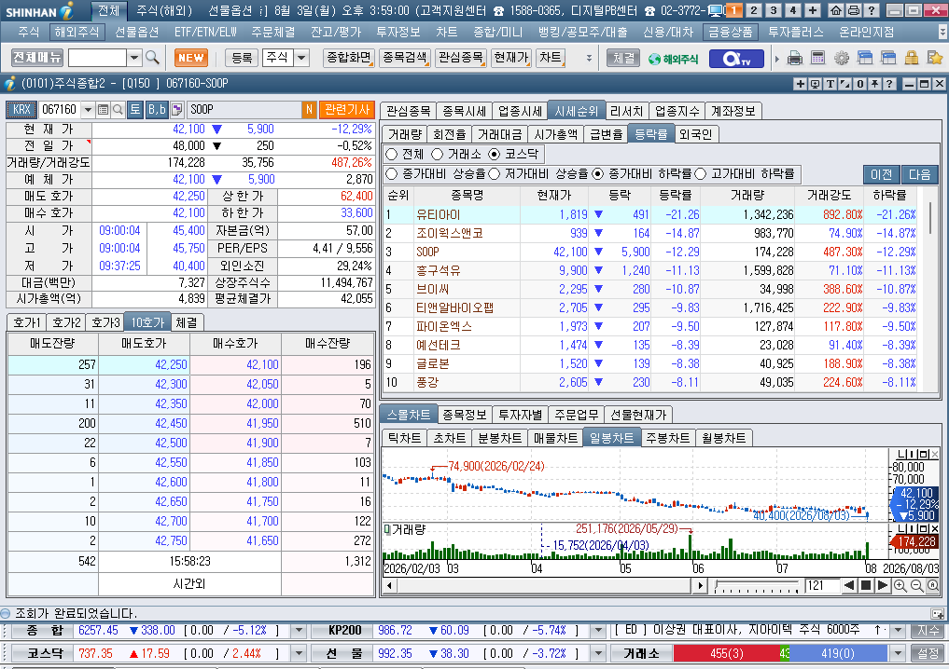Select 종가대비 하락률 radio option
Viewport: 949px width, 669px height.
598,174
